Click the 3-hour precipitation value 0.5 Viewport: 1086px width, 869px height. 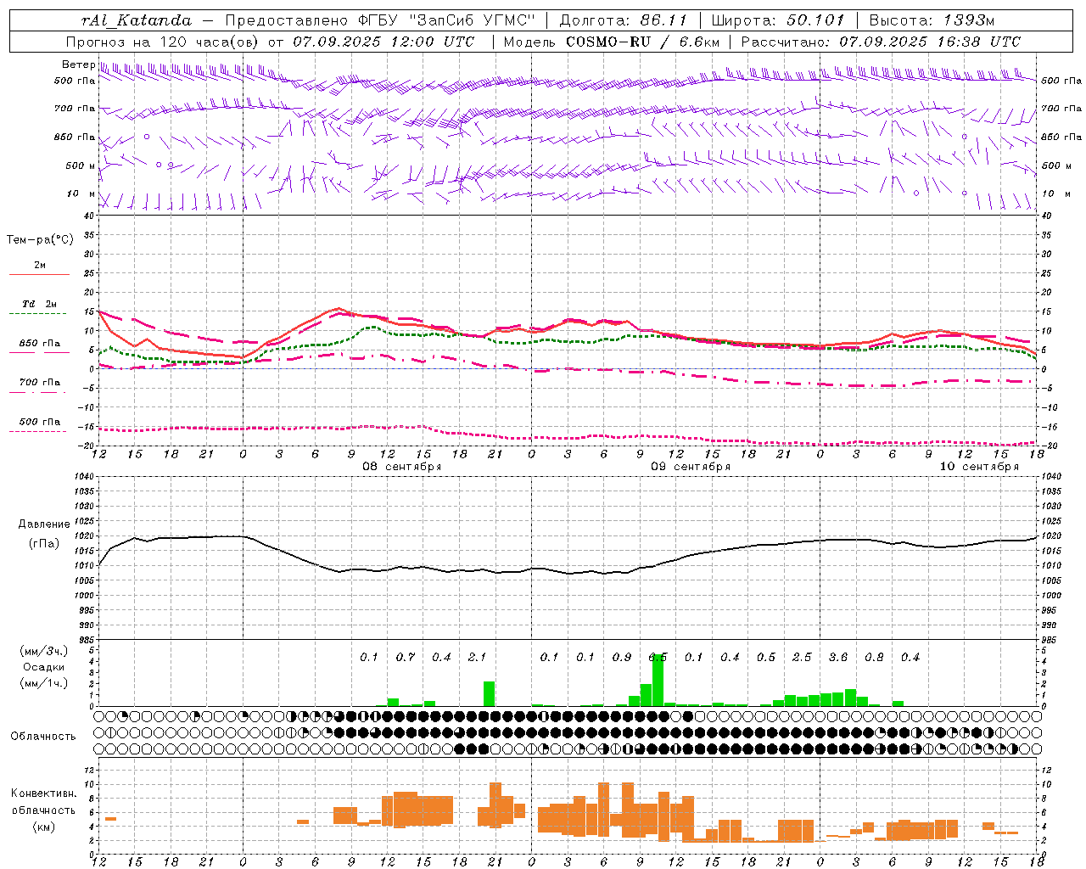pos(766,658)
